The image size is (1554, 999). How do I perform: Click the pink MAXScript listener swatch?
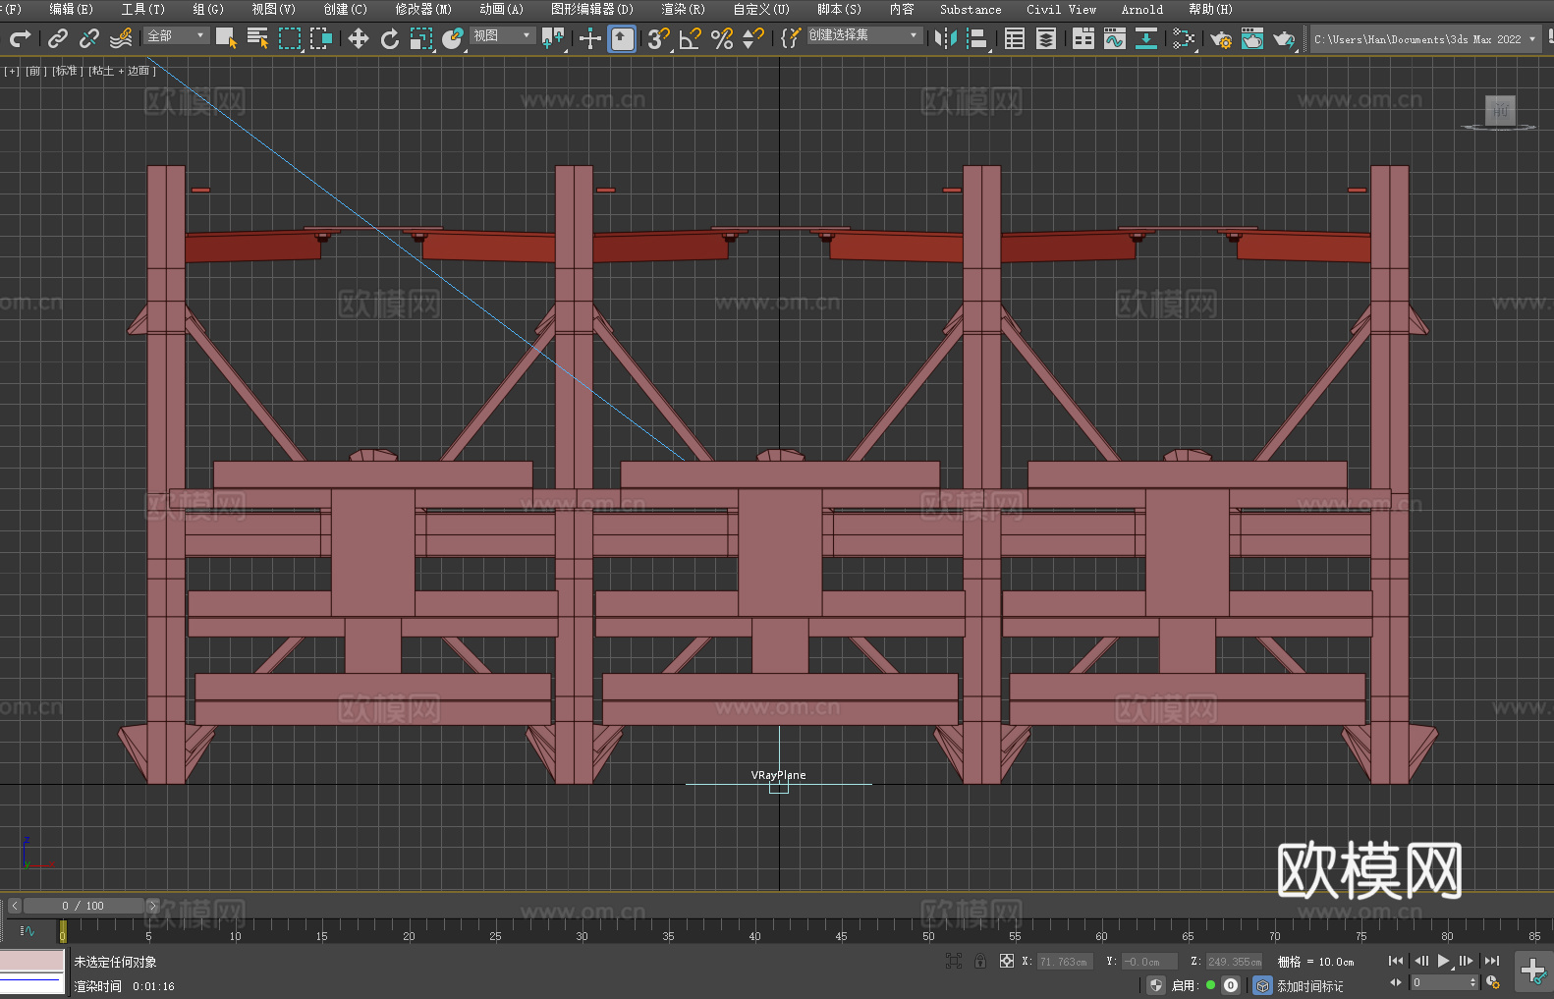(x=31, y=961)
